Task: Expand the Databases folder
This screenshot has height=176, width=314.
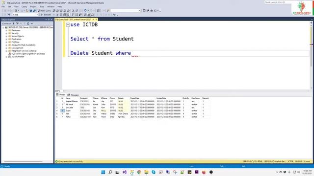Action: [x=6, y=30]
